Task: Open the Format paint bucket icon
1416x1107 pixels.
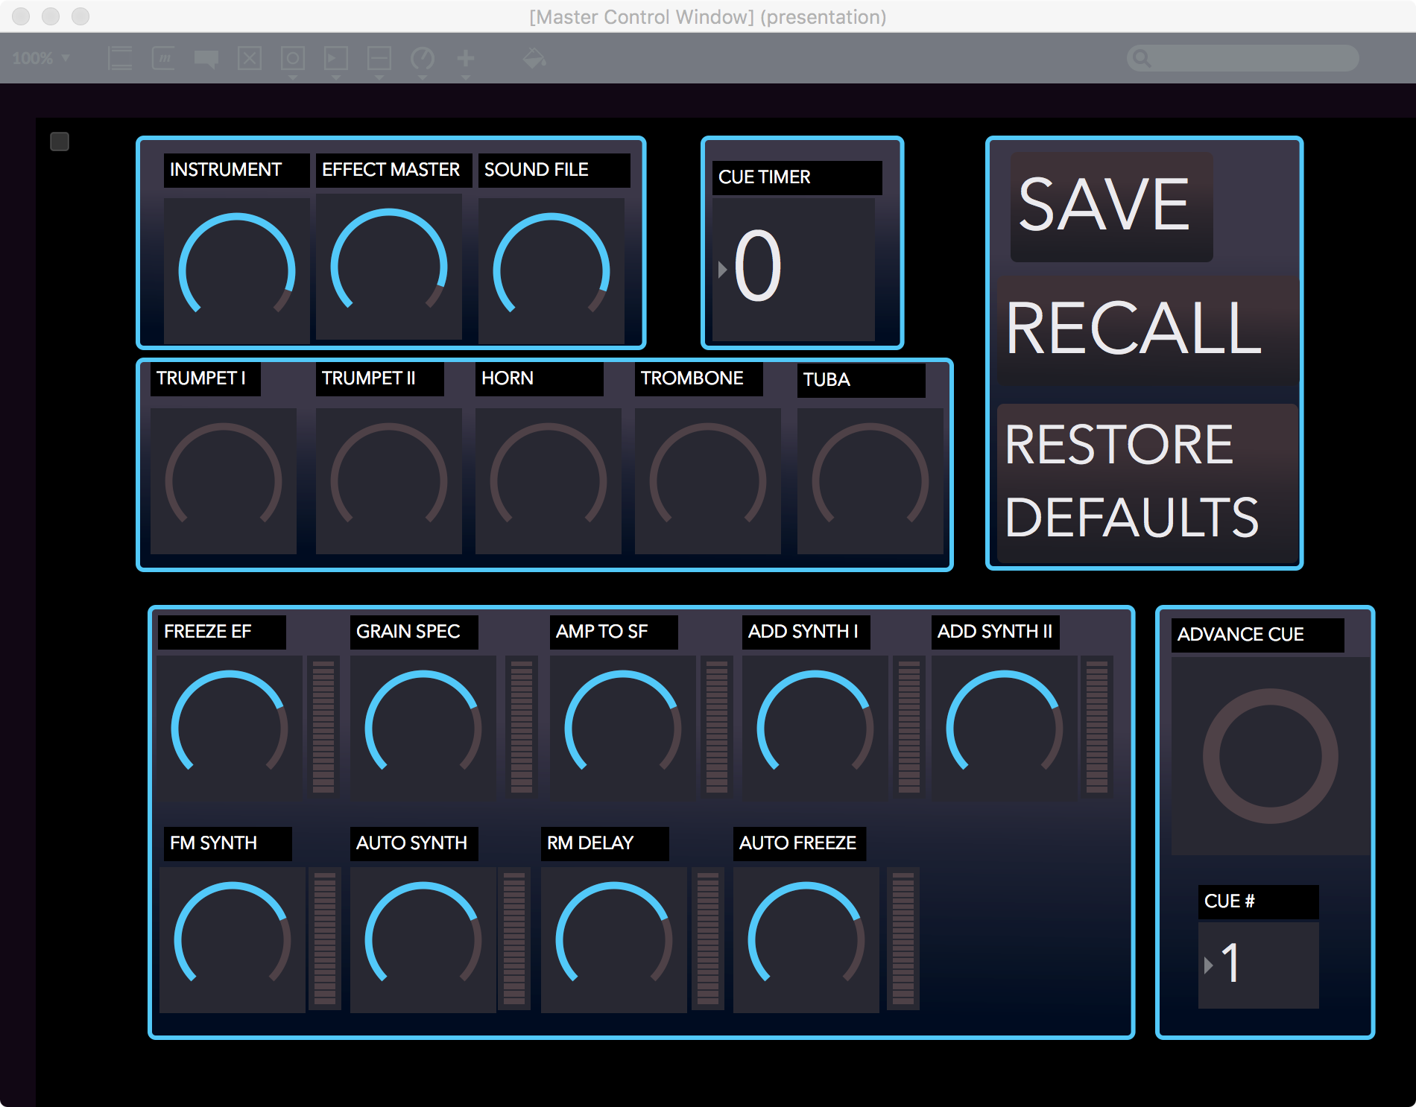Action: (x=534, y=58)
